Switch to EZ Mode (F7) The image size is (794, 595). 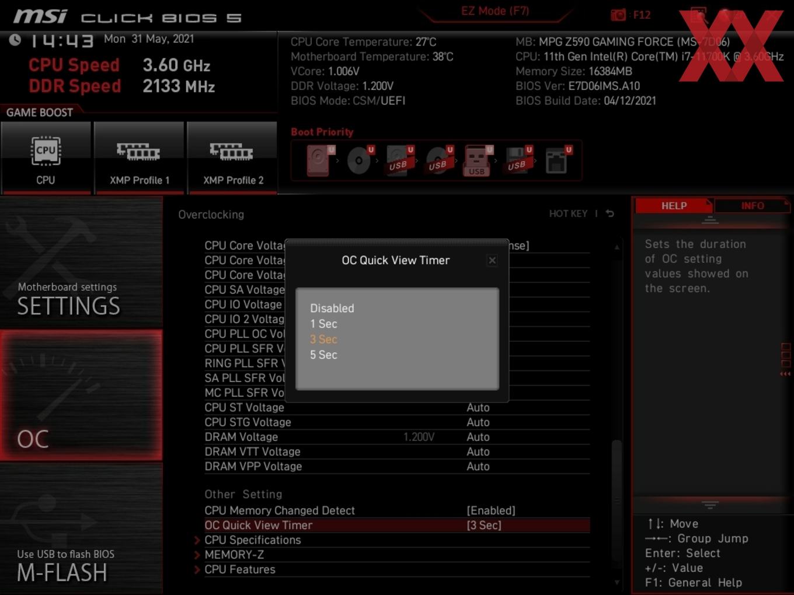495,11
